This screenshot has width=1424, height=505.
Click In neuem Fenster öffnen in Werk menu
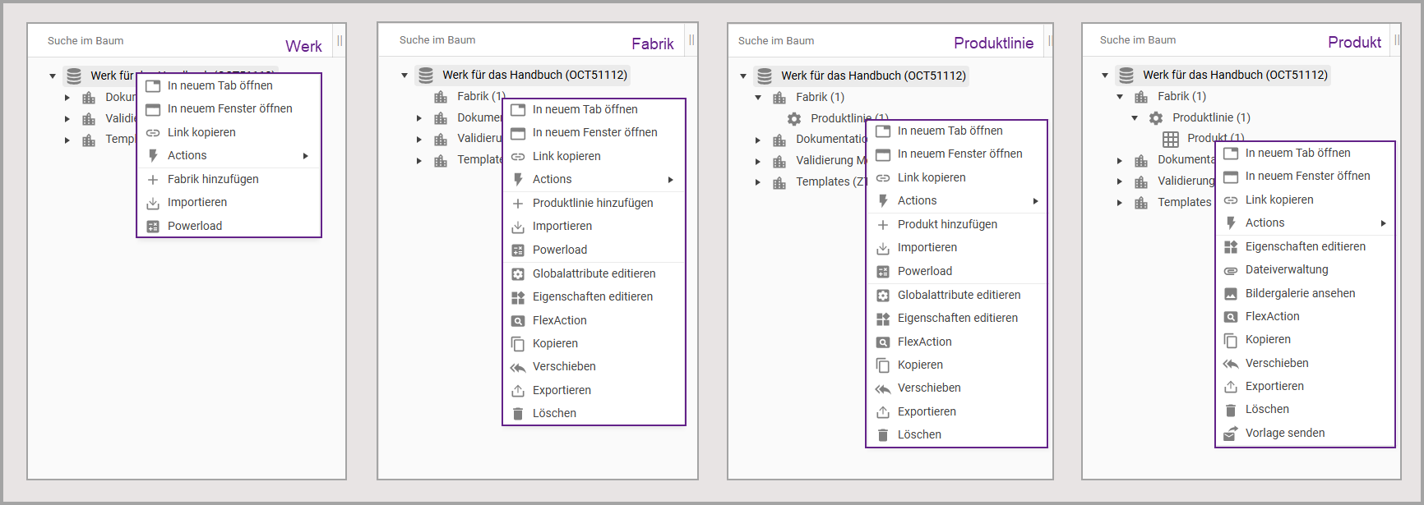(x=229, y=108)
